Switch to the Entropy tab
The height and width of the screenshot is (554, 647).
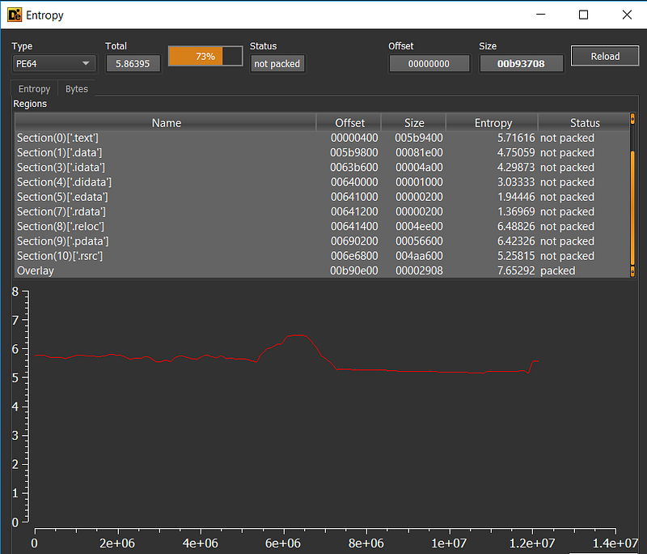pos(34,89)
